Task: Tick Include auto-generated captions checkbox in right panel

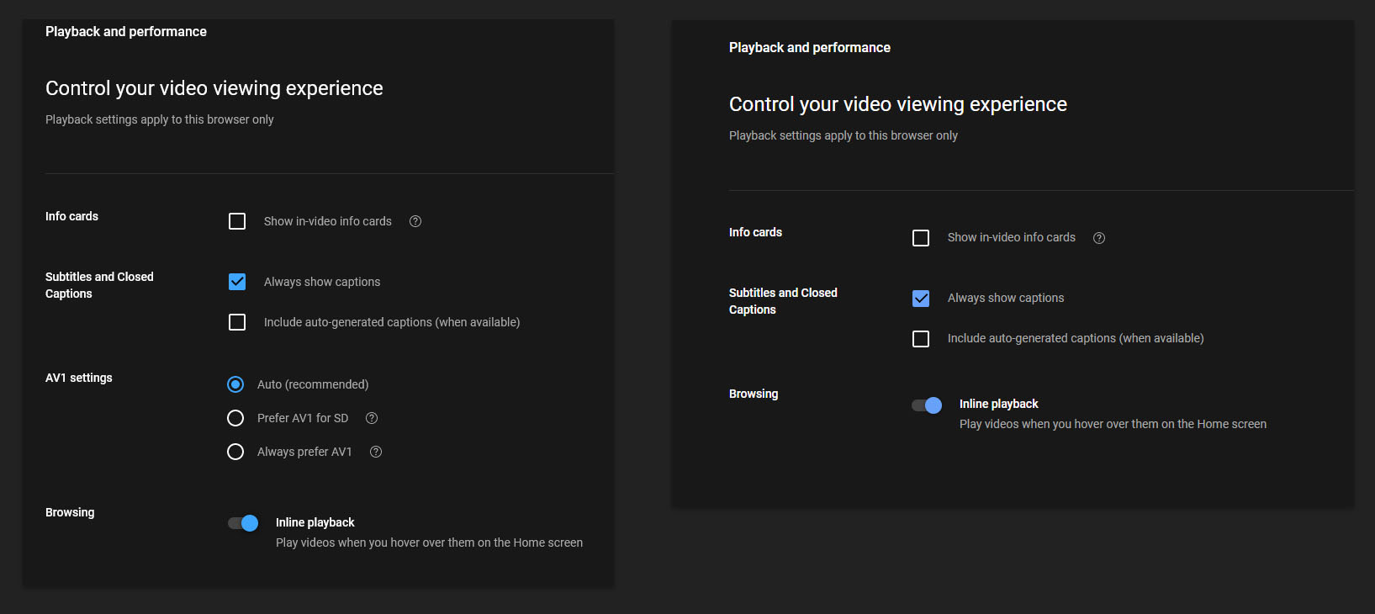Action: pyautogui.click(x=921, y=339)
